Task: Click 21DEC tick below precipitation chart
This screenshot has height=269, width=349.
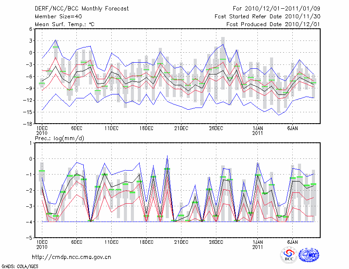Action: point(181,242)
